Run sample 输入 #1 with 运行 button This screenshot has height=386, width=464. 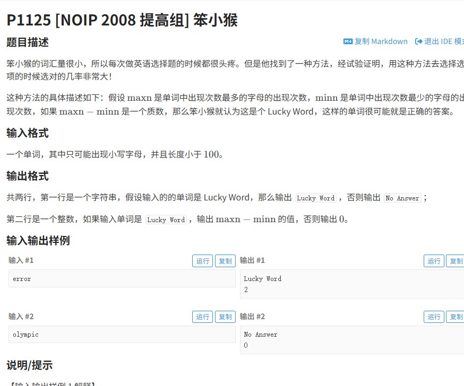click(202, 261)
